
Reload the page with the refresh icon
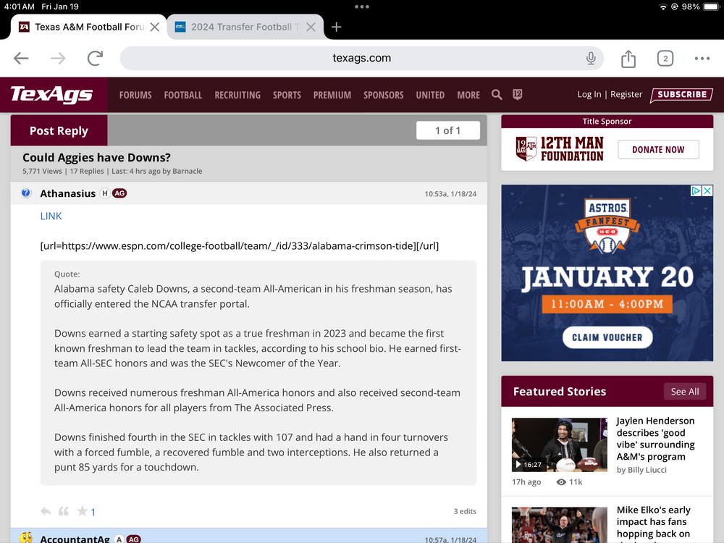[x=94, y=59]
